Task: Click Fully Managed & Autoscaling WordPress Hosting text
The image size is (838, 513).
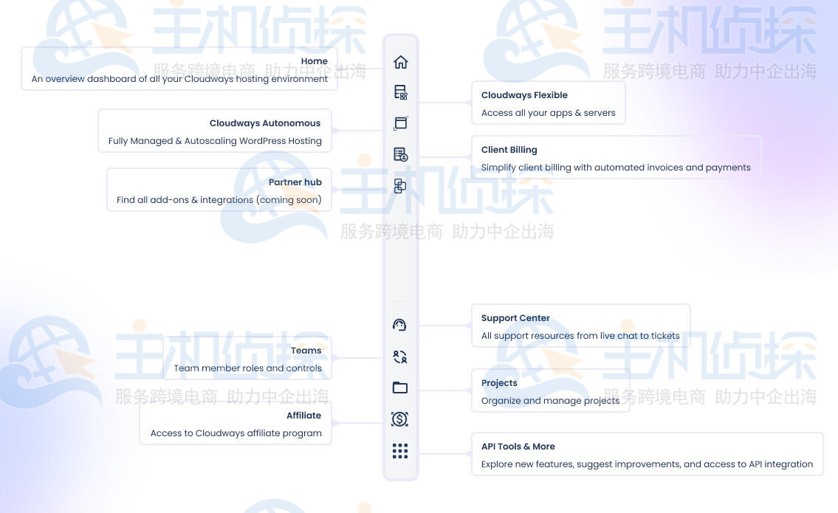Action: point(215,140)
